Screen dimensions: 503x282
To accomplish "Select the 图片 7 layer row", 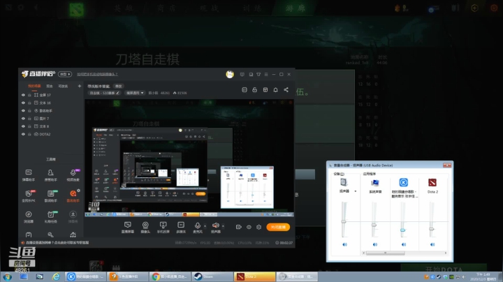I will [51, 119].
